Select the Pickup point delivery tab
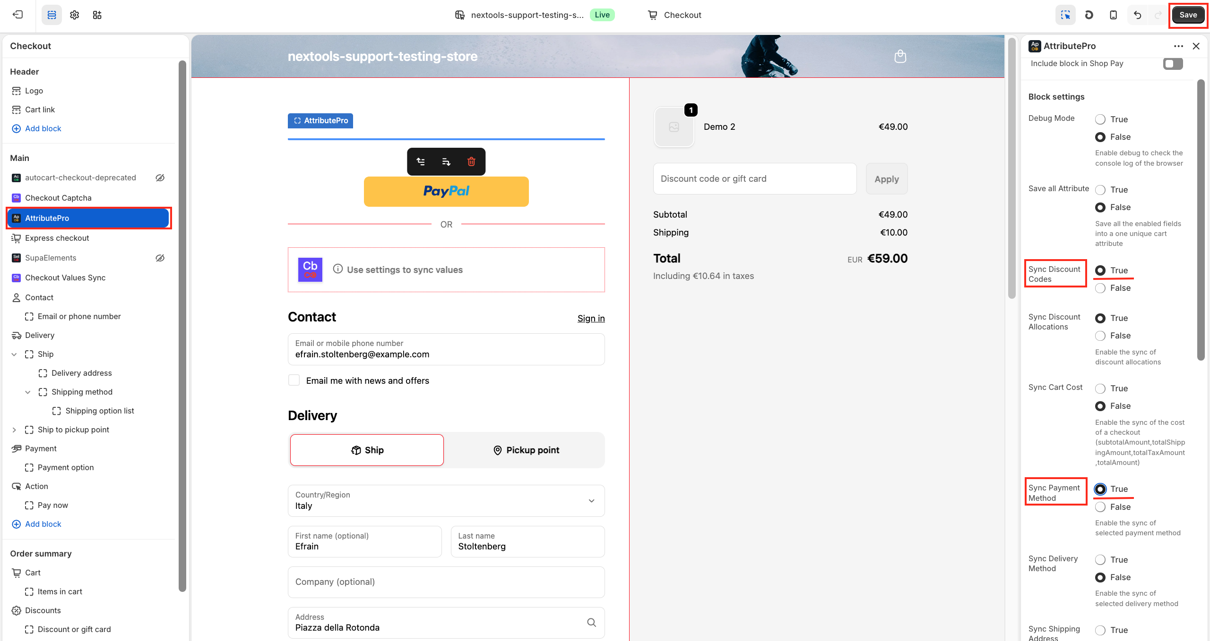Screen dimensions: 1210x641 pyautogui.click(x=526, y=450)
